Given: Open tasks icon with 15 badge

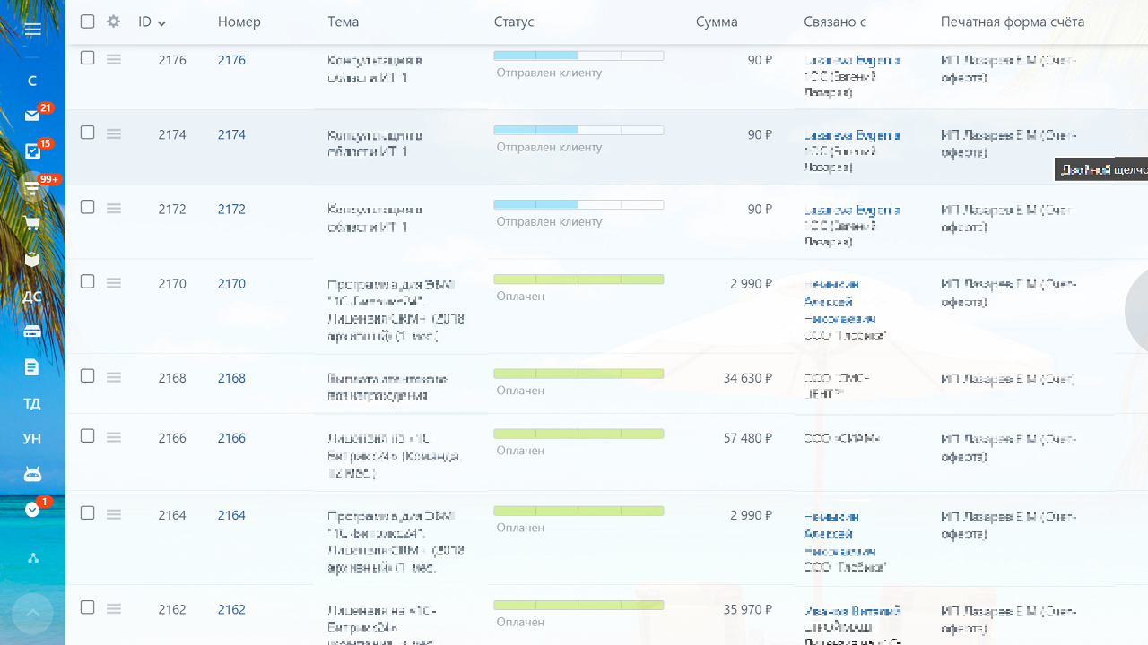Looking at the screenshot, I should pos(32,151).
